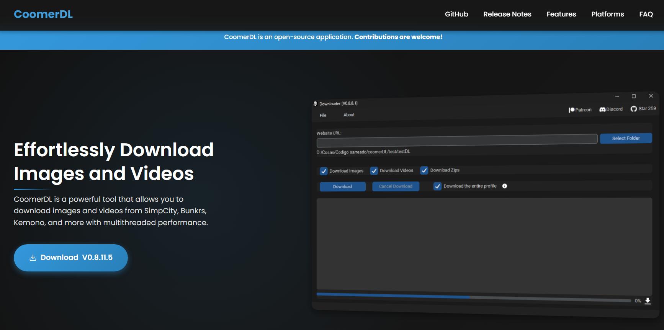This screenshot has width=664, height=330.
Task: Open the GitHub nav link
Action: pos(456,14)
